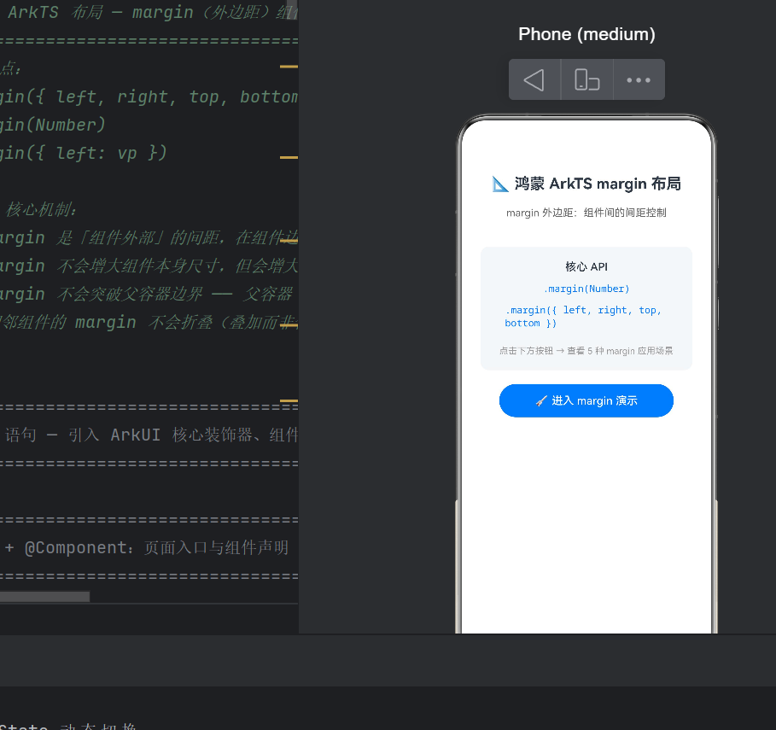Click the margin 外边距 subtitle text
776x730 pixels.
[x=586, y=213]
